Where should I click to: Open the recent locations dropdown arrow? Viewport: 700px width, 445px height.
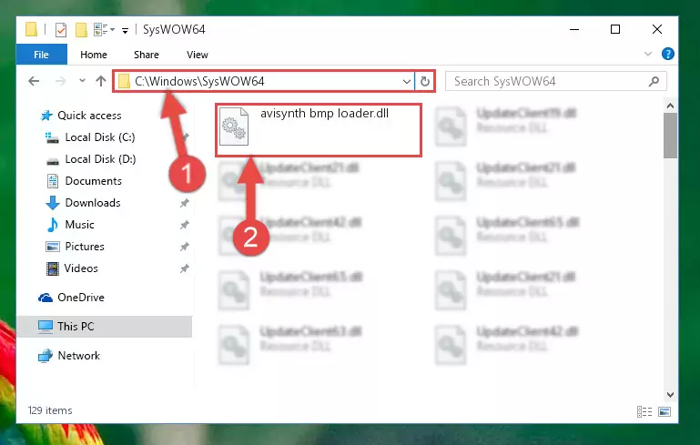click(x=82, y=81)
